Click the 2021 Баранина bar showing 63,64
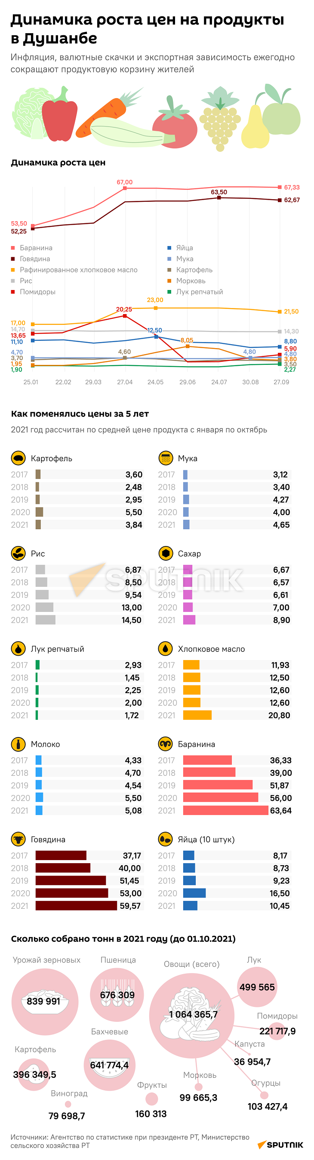This screenshot has height=1160, width=314. (x=225, y=811)
